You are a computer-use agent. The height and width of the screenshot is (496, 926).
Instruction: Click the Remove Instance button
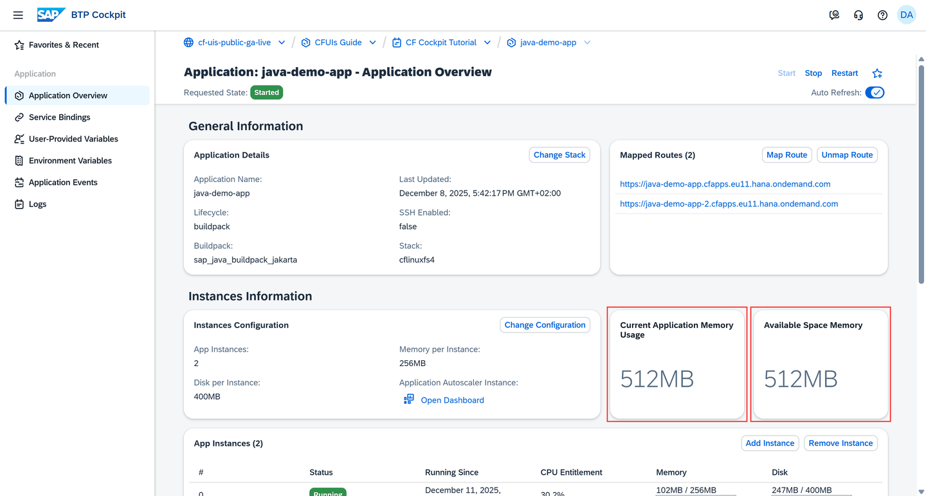(841, 443)
